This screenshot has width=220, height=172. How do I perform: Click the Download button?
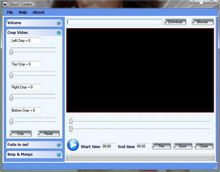(x=175, y=22)
